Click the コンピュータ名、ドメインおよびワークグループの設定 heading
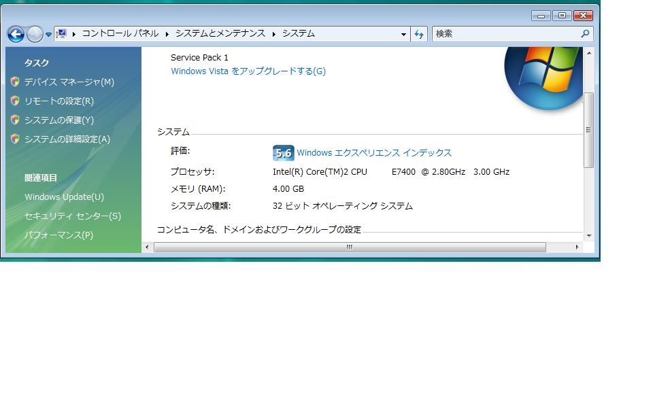Screen dimensions: 653x408 coord(259,229)
